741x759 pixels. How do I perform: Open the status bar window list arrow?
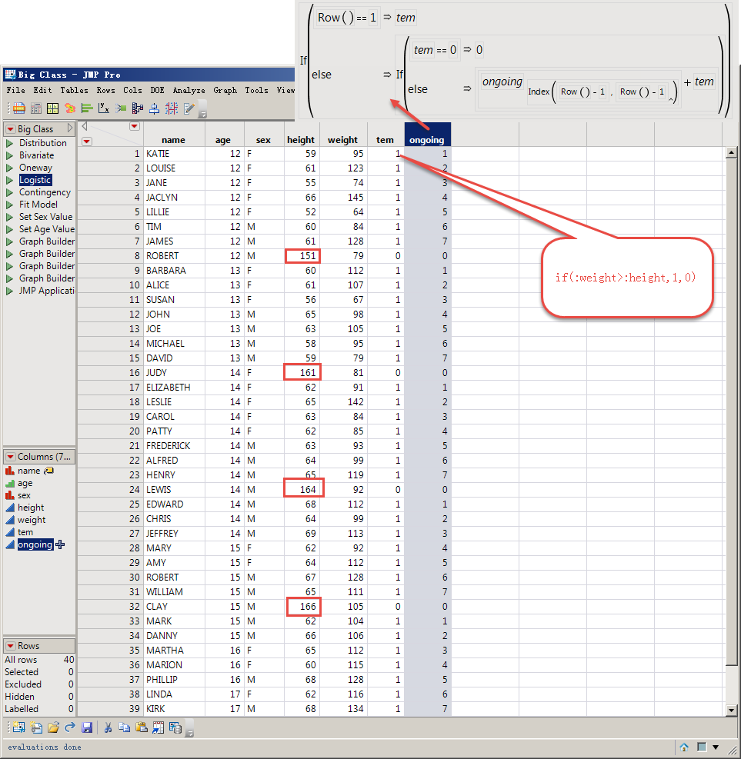tap(716, 747)
